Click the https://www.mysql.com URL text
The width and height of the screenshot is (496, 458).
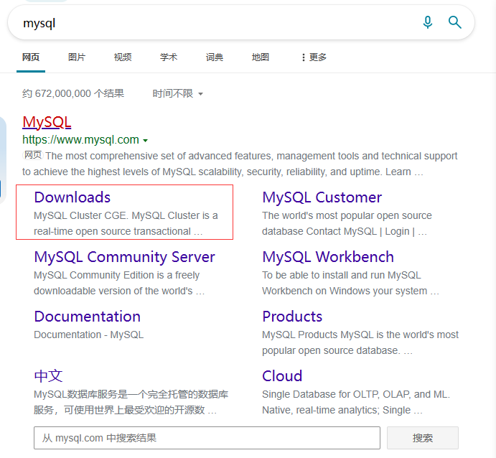click(80, 139)
